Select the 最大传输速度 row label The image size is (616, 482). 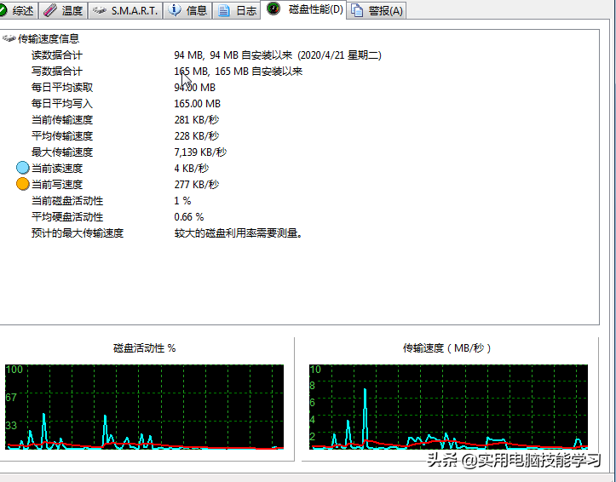pos(62,152)
